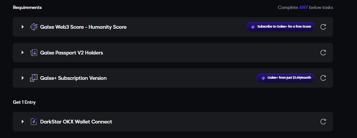Refresh DarkStar OKX Wallet Connect task
Screen dimensions: 357x138
(x=323, y=122)
